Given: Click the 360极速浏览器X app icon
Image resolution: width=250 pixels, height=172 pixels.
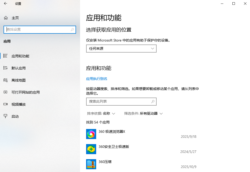Looking at the screenshot, I should click(x=91, y=134).
